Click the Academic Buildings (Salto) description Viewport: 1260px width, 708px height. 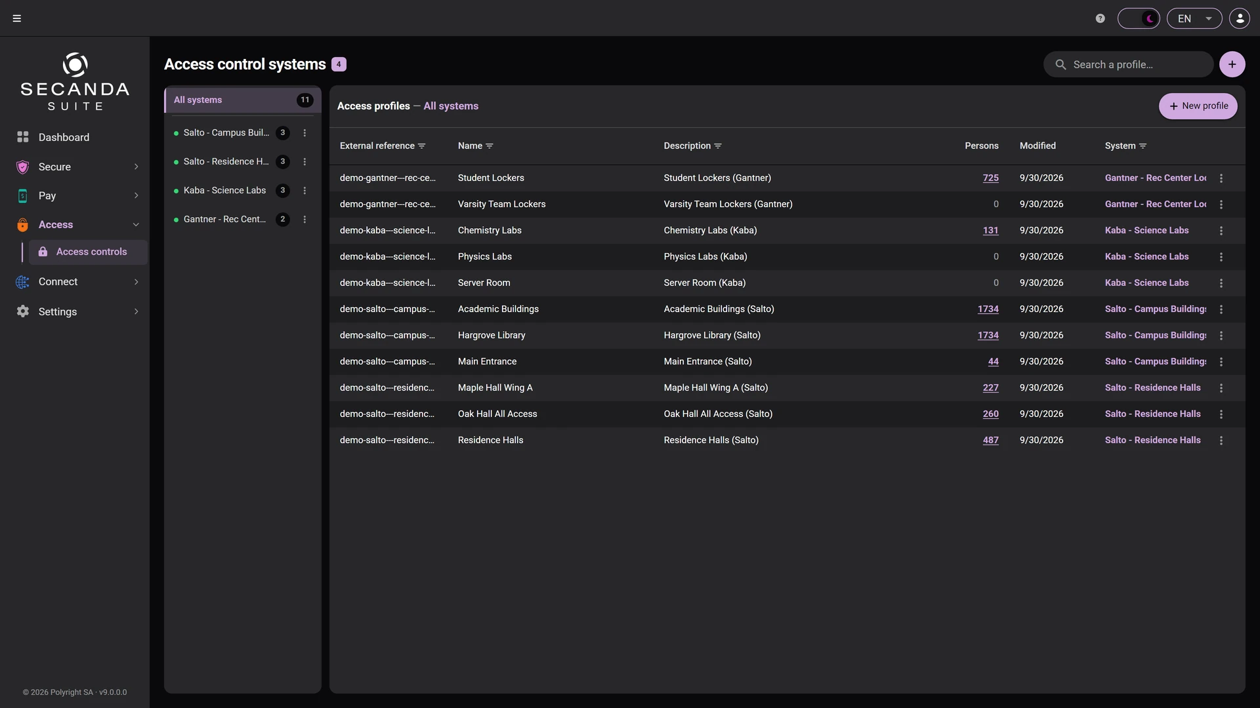pyautogui.click(x=719, y=309)
